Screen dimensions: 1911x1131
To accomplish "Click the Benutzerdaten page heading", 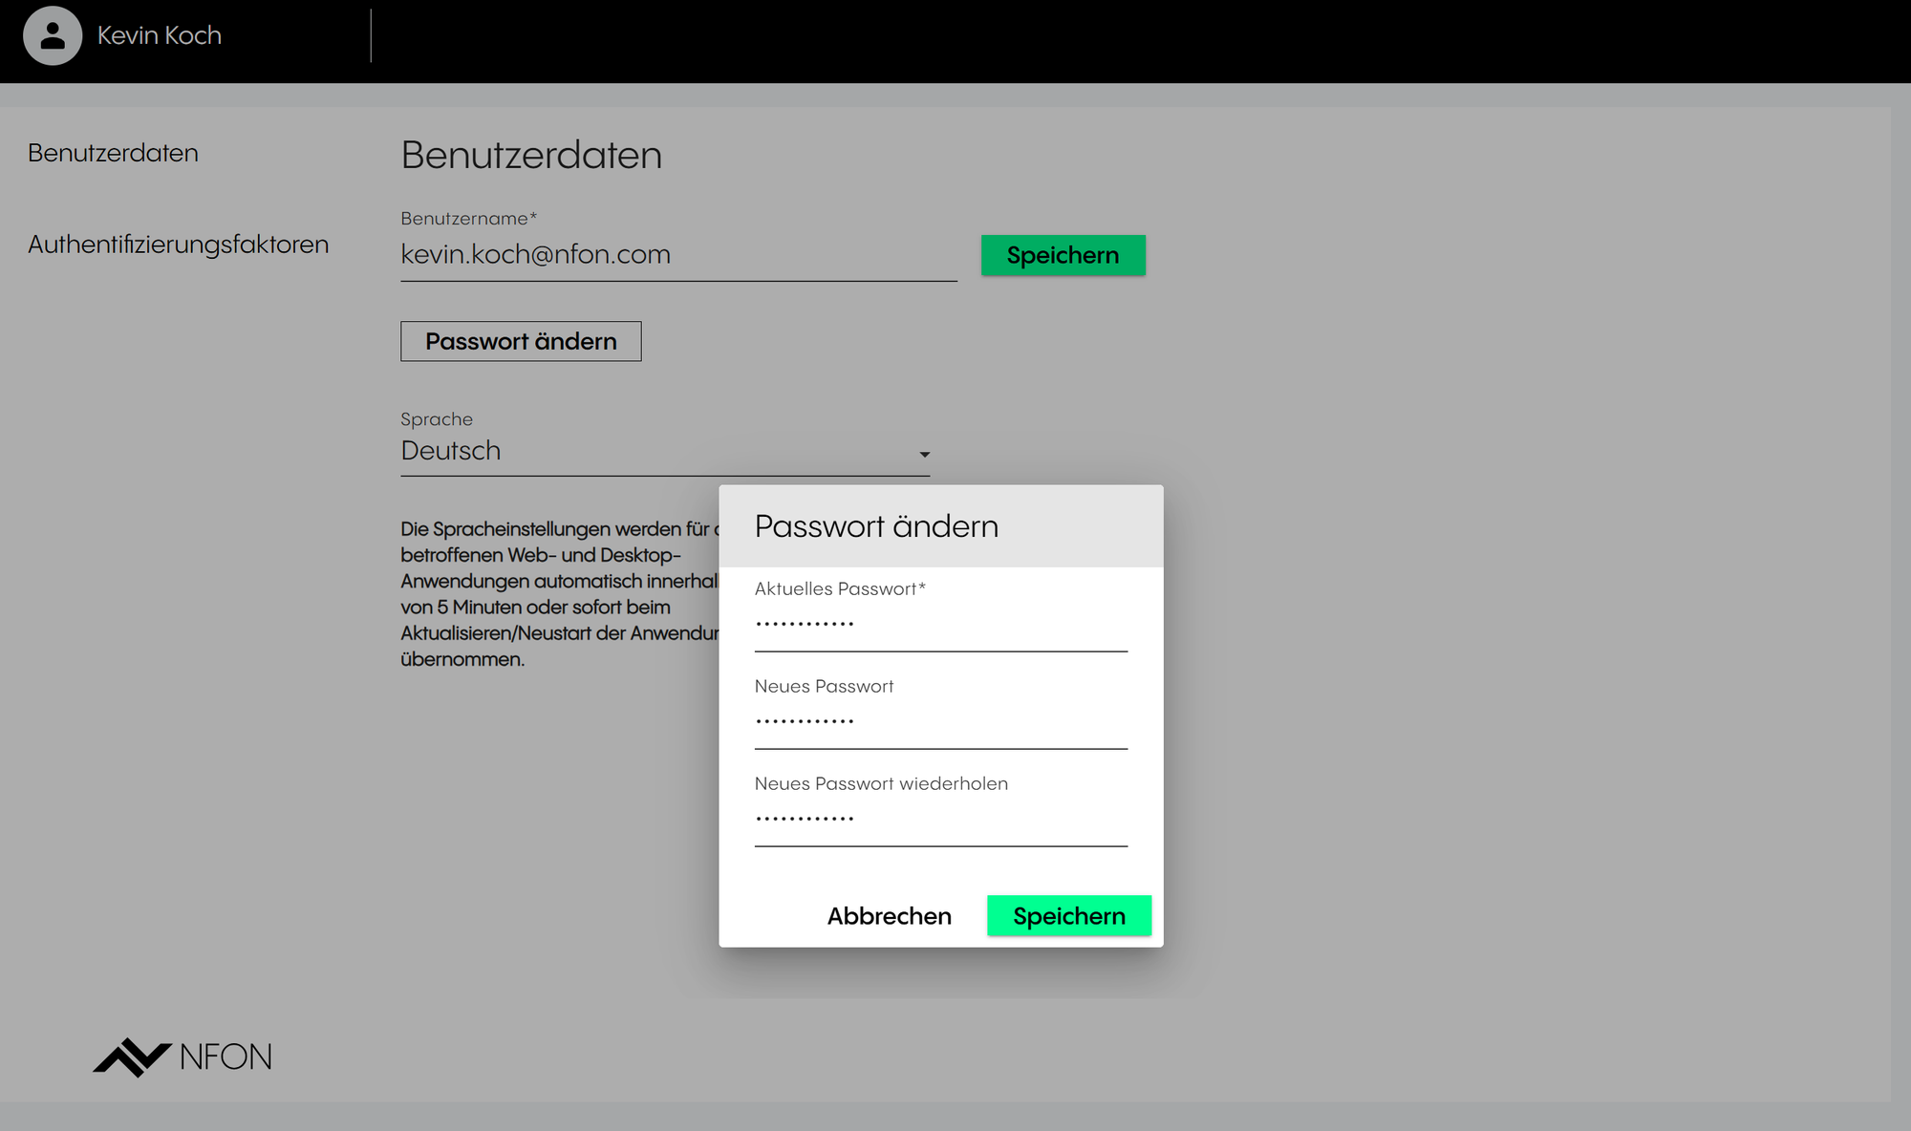I will coord(531,155).
